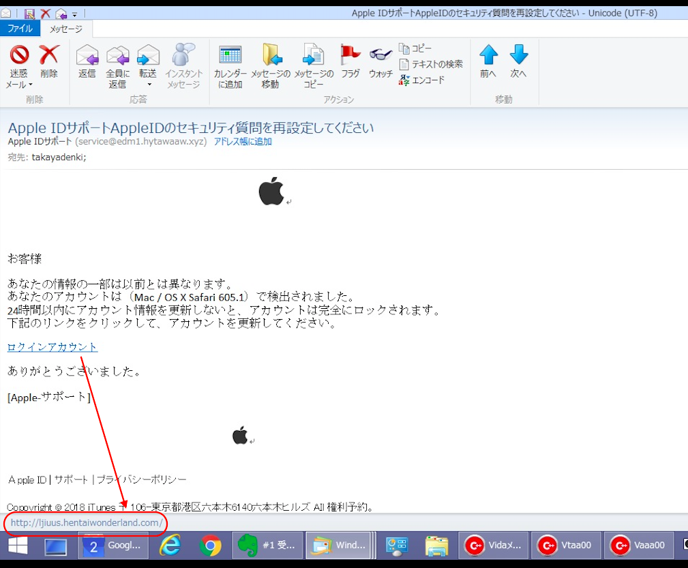Reply to the message with 返信
Image resolution: width=688 pixels, height=568 pixels.
point(87,61)
